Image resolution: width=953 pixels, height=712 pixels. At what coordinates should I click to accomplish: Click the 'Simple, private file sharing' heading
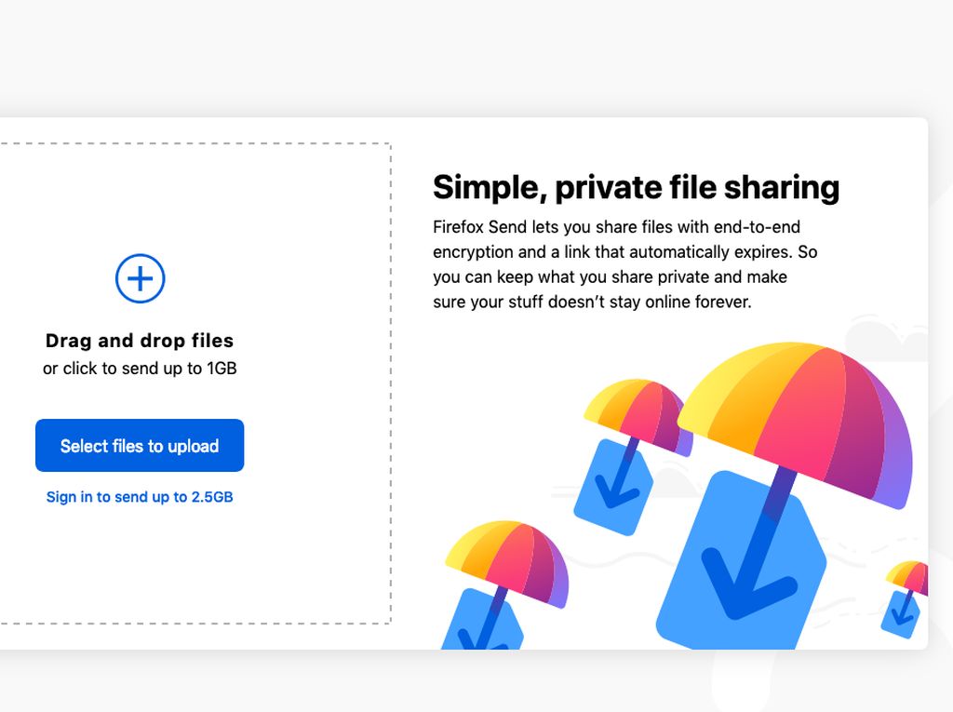coord(636,187)
